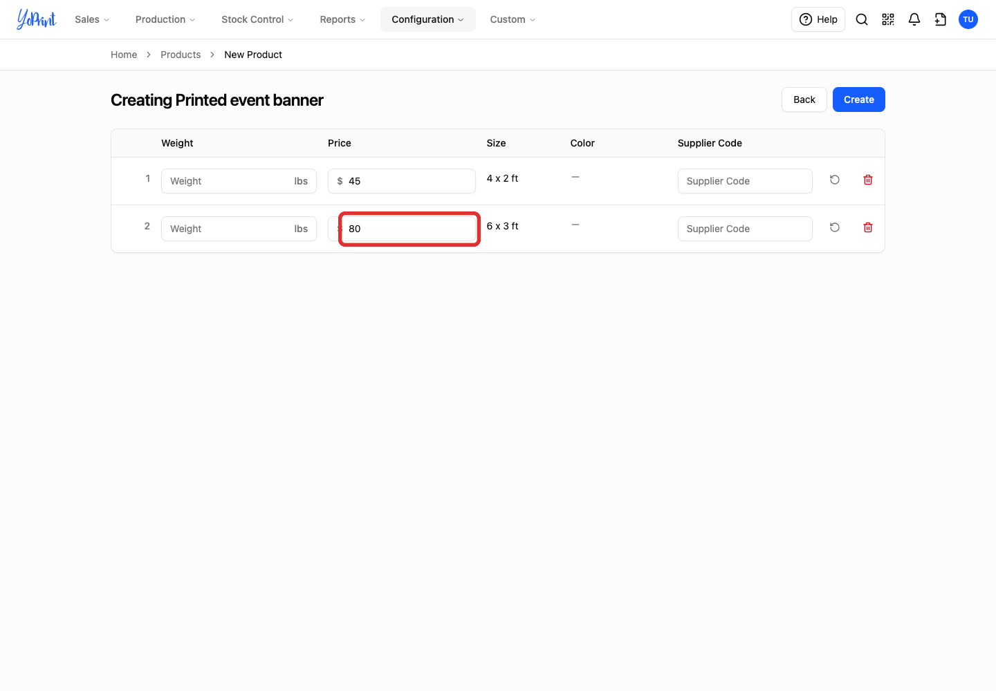The height and width of the screenshot is (691, 996).
Task: Expand the Custom menu
Action: [x=513, y=19]
